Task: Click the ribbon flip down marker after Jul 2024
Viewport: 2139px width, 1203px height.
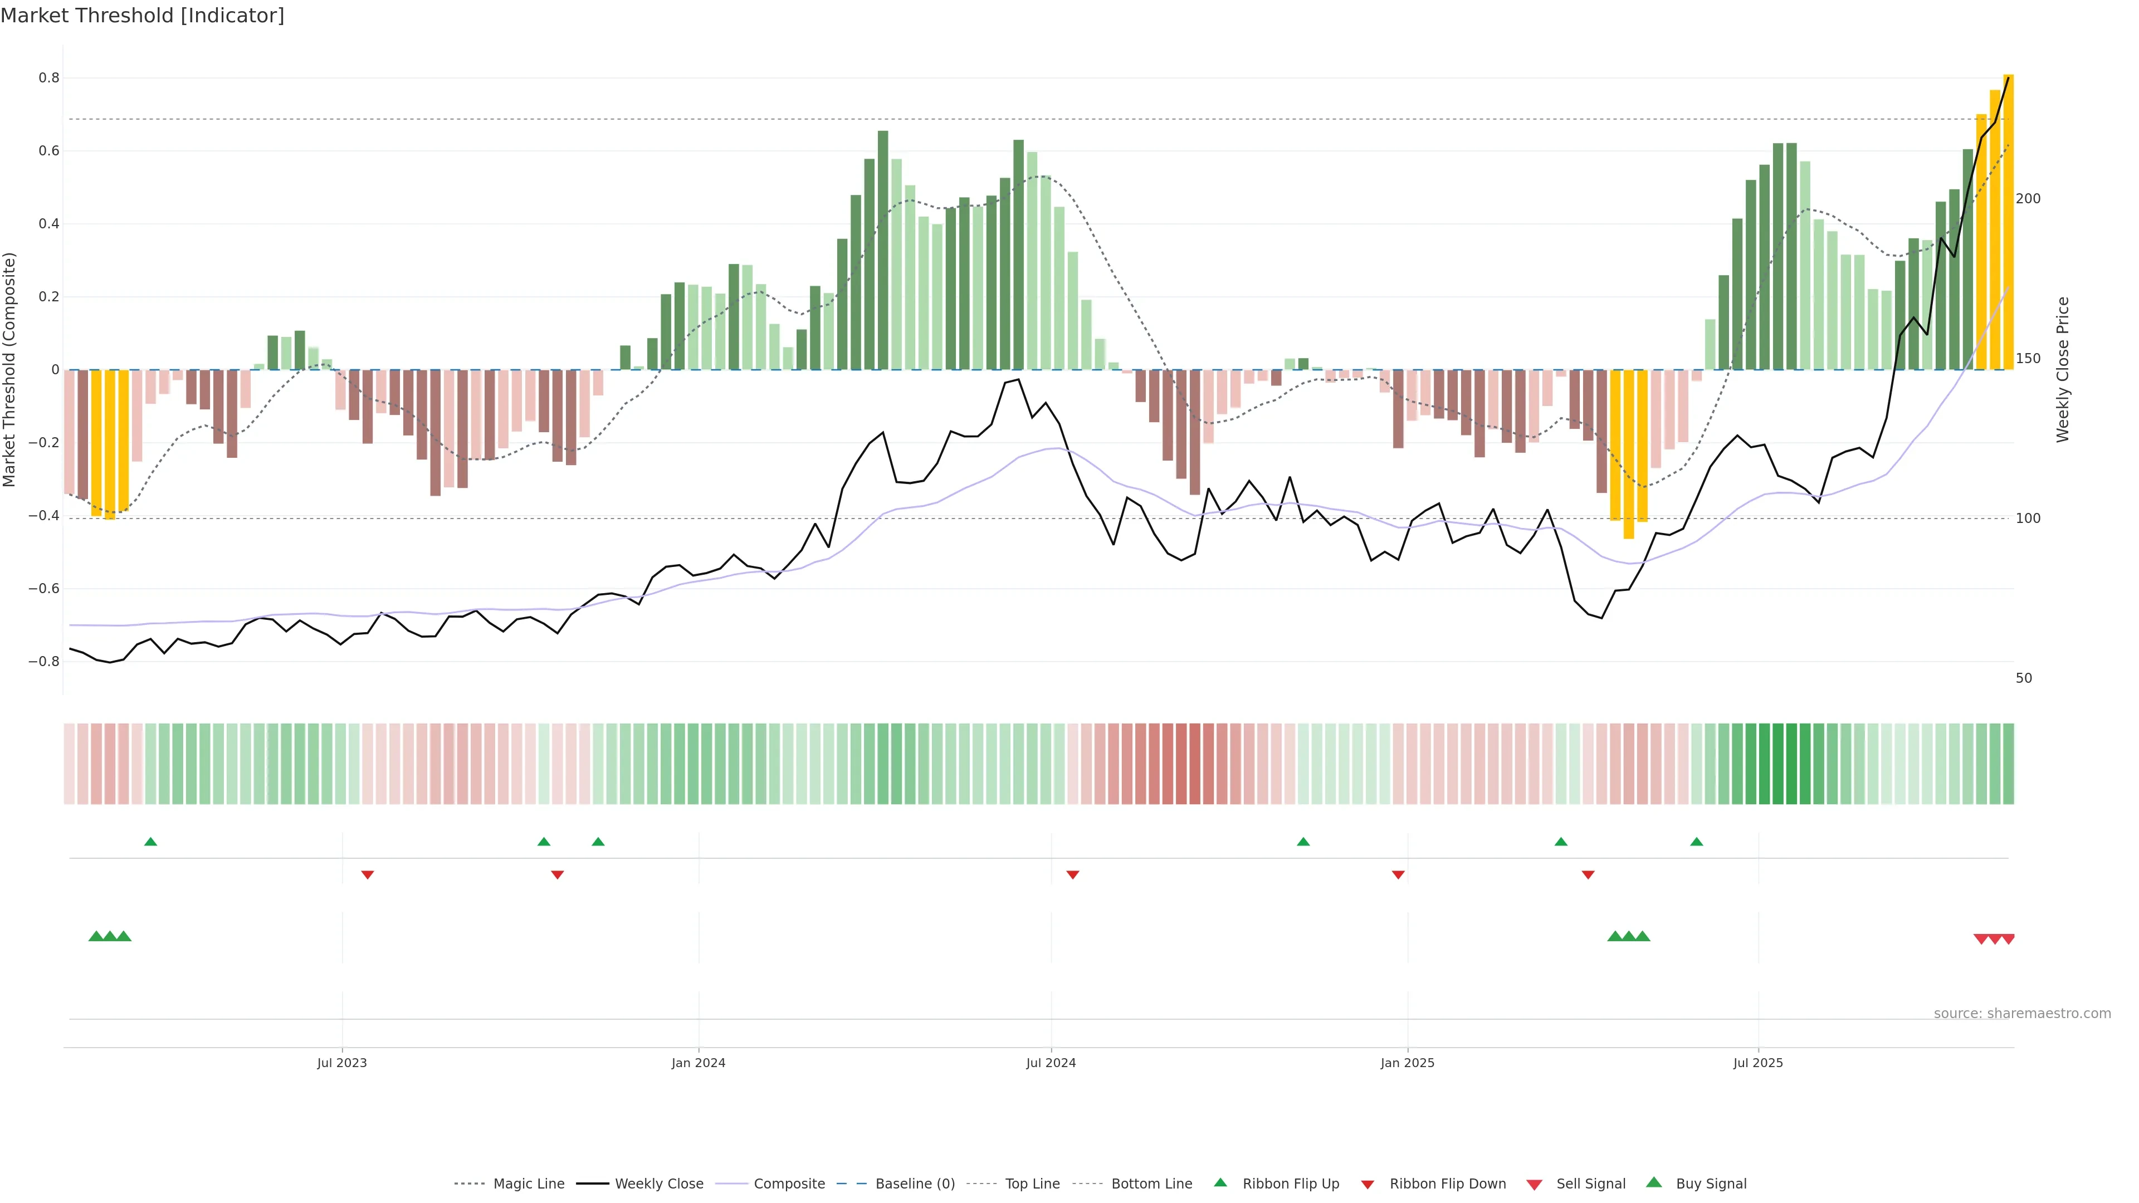Action: click(x=1073, y=875)
